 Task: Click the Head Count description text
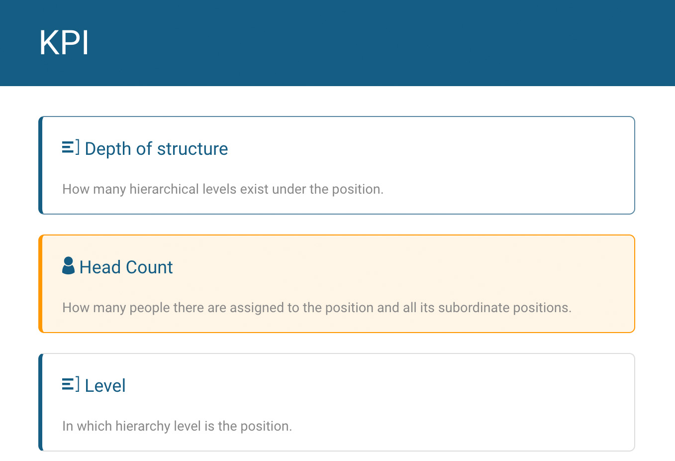click(317, 308)
